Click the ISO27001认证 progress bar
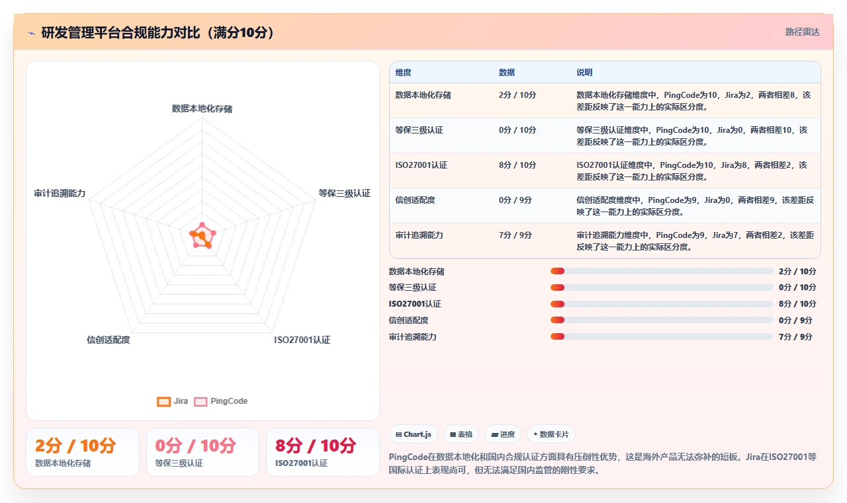This screenshot has height=503, width=847. click(662, 304)
